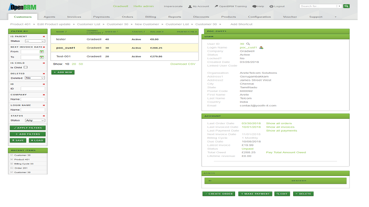Remove the Login Name filter
The width and height of the screenshot is (369, 207).
click(44, 106)
